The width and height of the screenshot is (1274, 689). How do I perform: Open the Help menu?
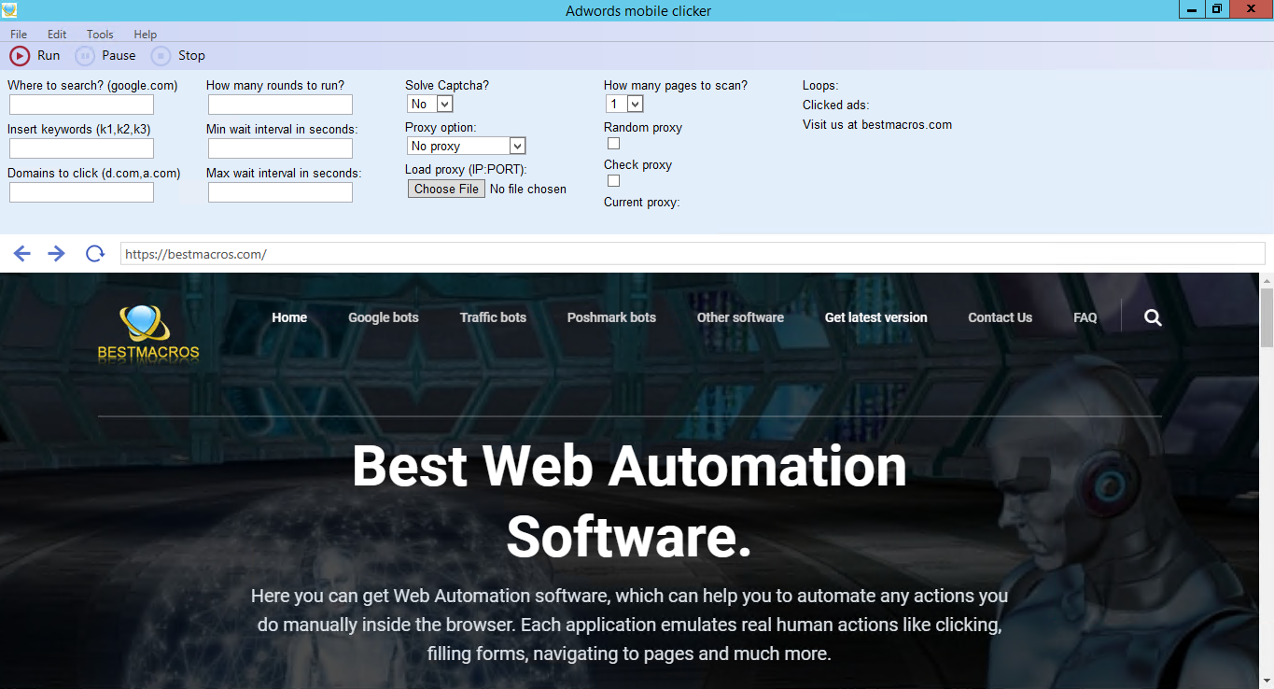pyautogui.click(x=146, y=35)
